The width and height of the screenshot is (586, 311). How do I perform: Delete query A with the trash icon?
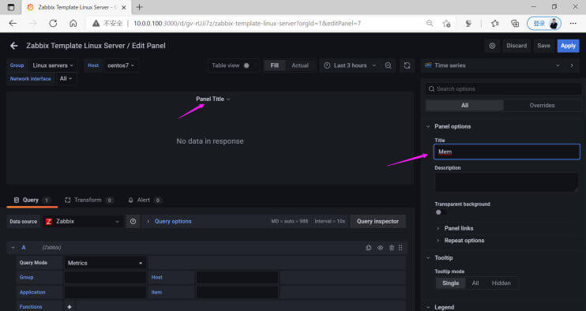pos(391,248)
